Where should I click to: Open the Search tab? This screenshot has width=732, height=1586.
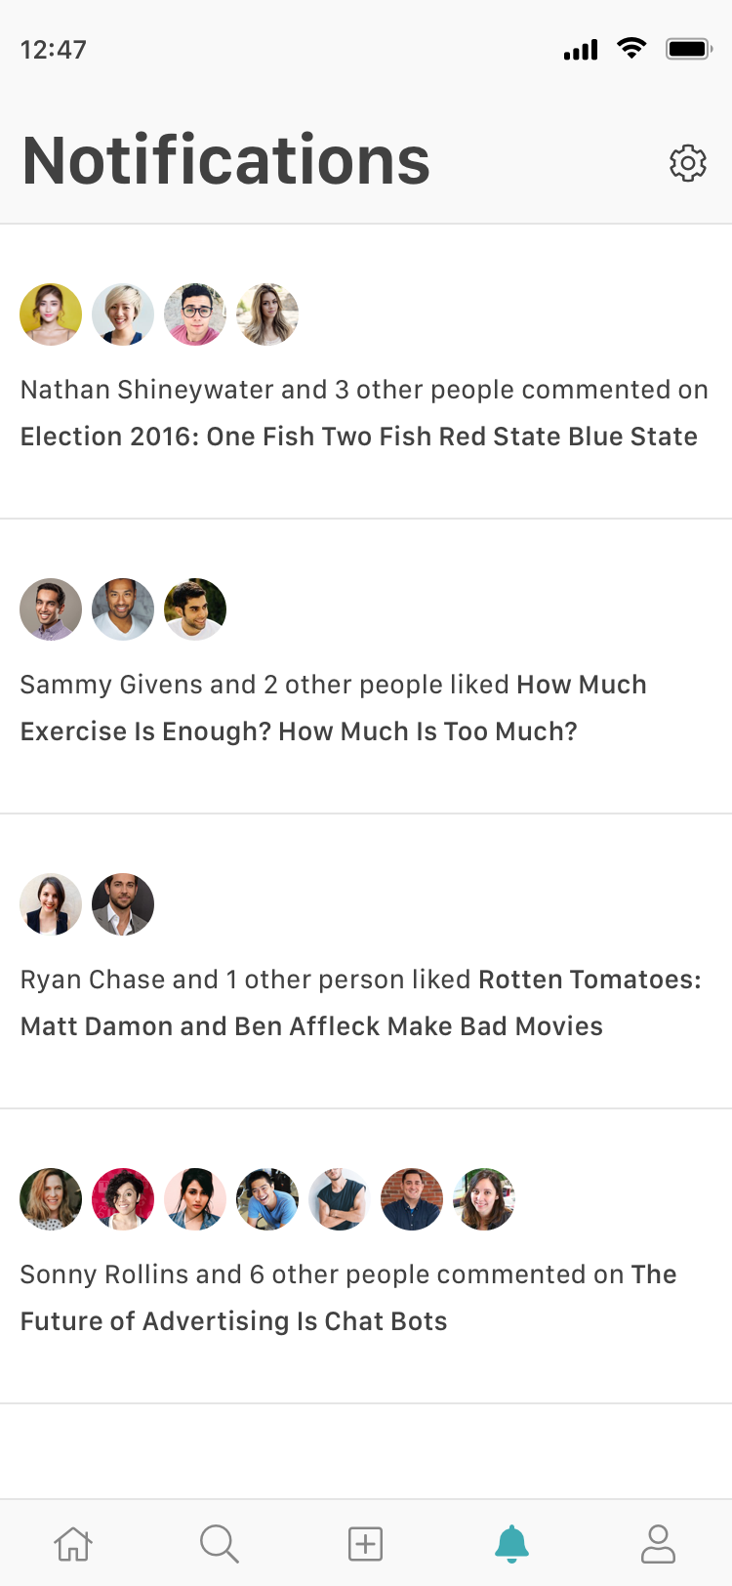(220, 1544)
